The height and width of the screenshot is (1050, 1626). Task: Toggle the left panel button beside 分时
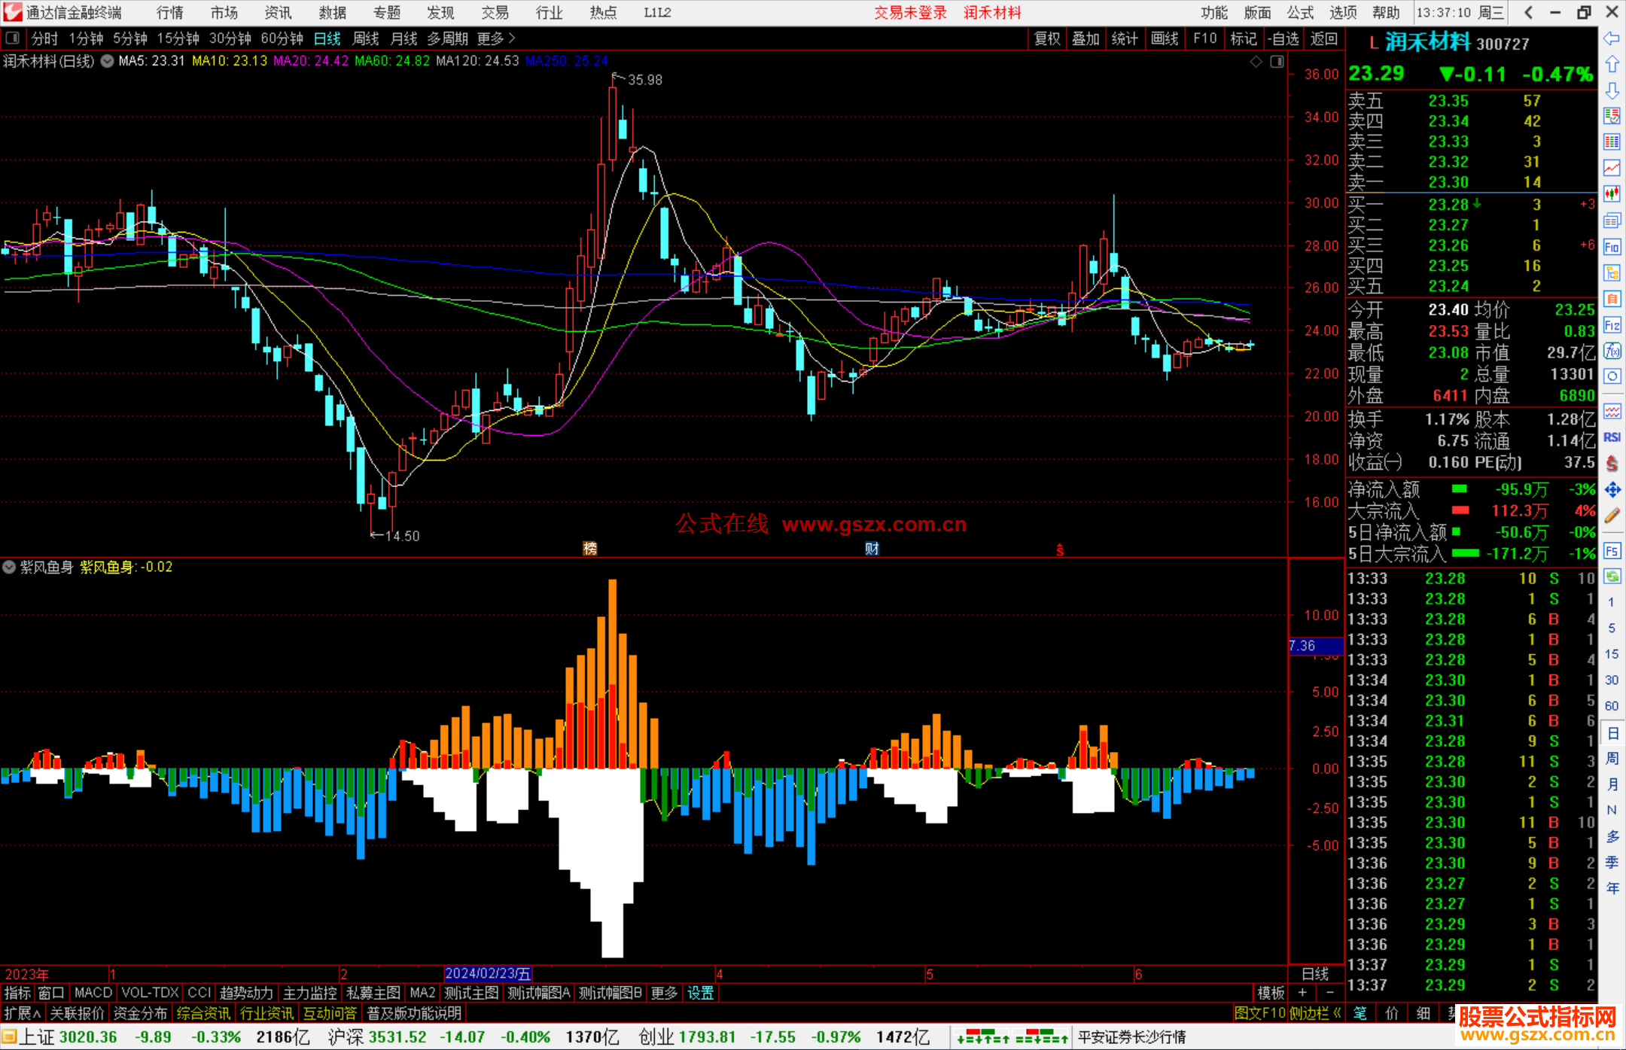(x=13, y=38)
